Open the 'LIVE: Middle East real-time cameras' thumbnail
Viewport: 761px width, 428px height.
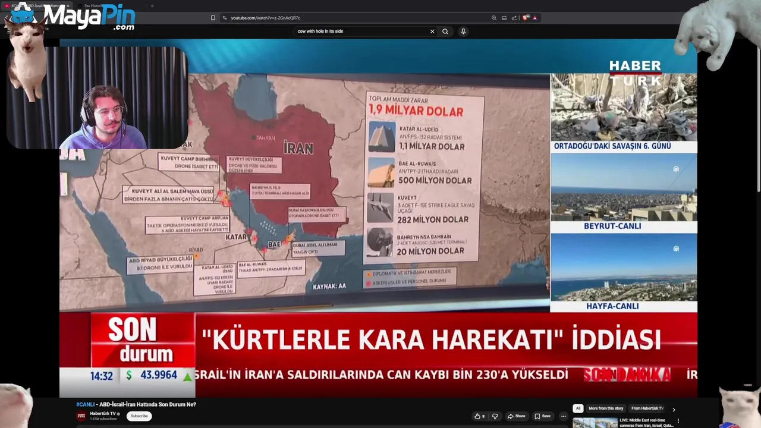tap(595, 423)
